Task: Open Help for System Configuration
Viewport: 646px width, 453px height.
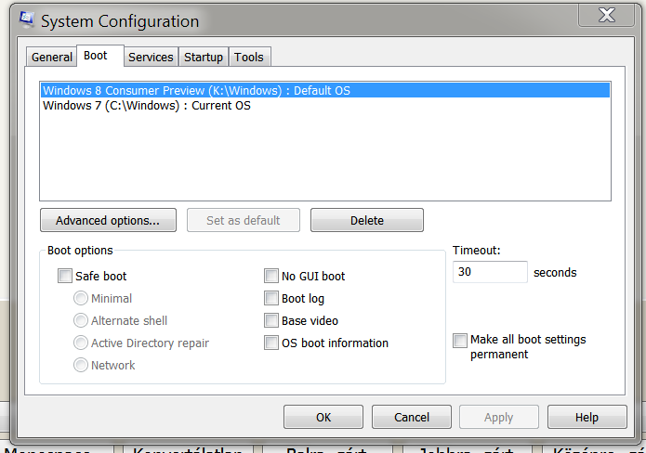Action: [x=587, y=417]
